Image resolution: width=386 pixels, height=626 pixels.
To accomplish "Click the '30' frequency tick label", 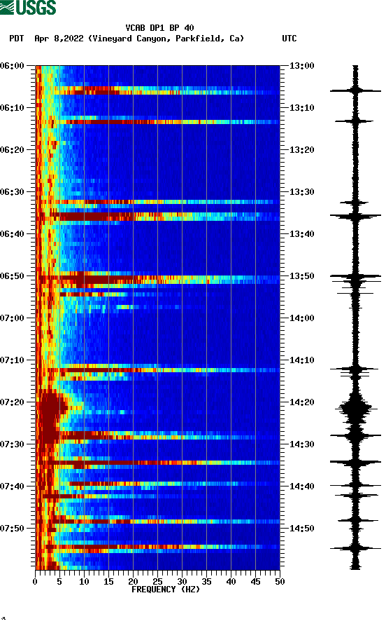I will pos(182,582).
